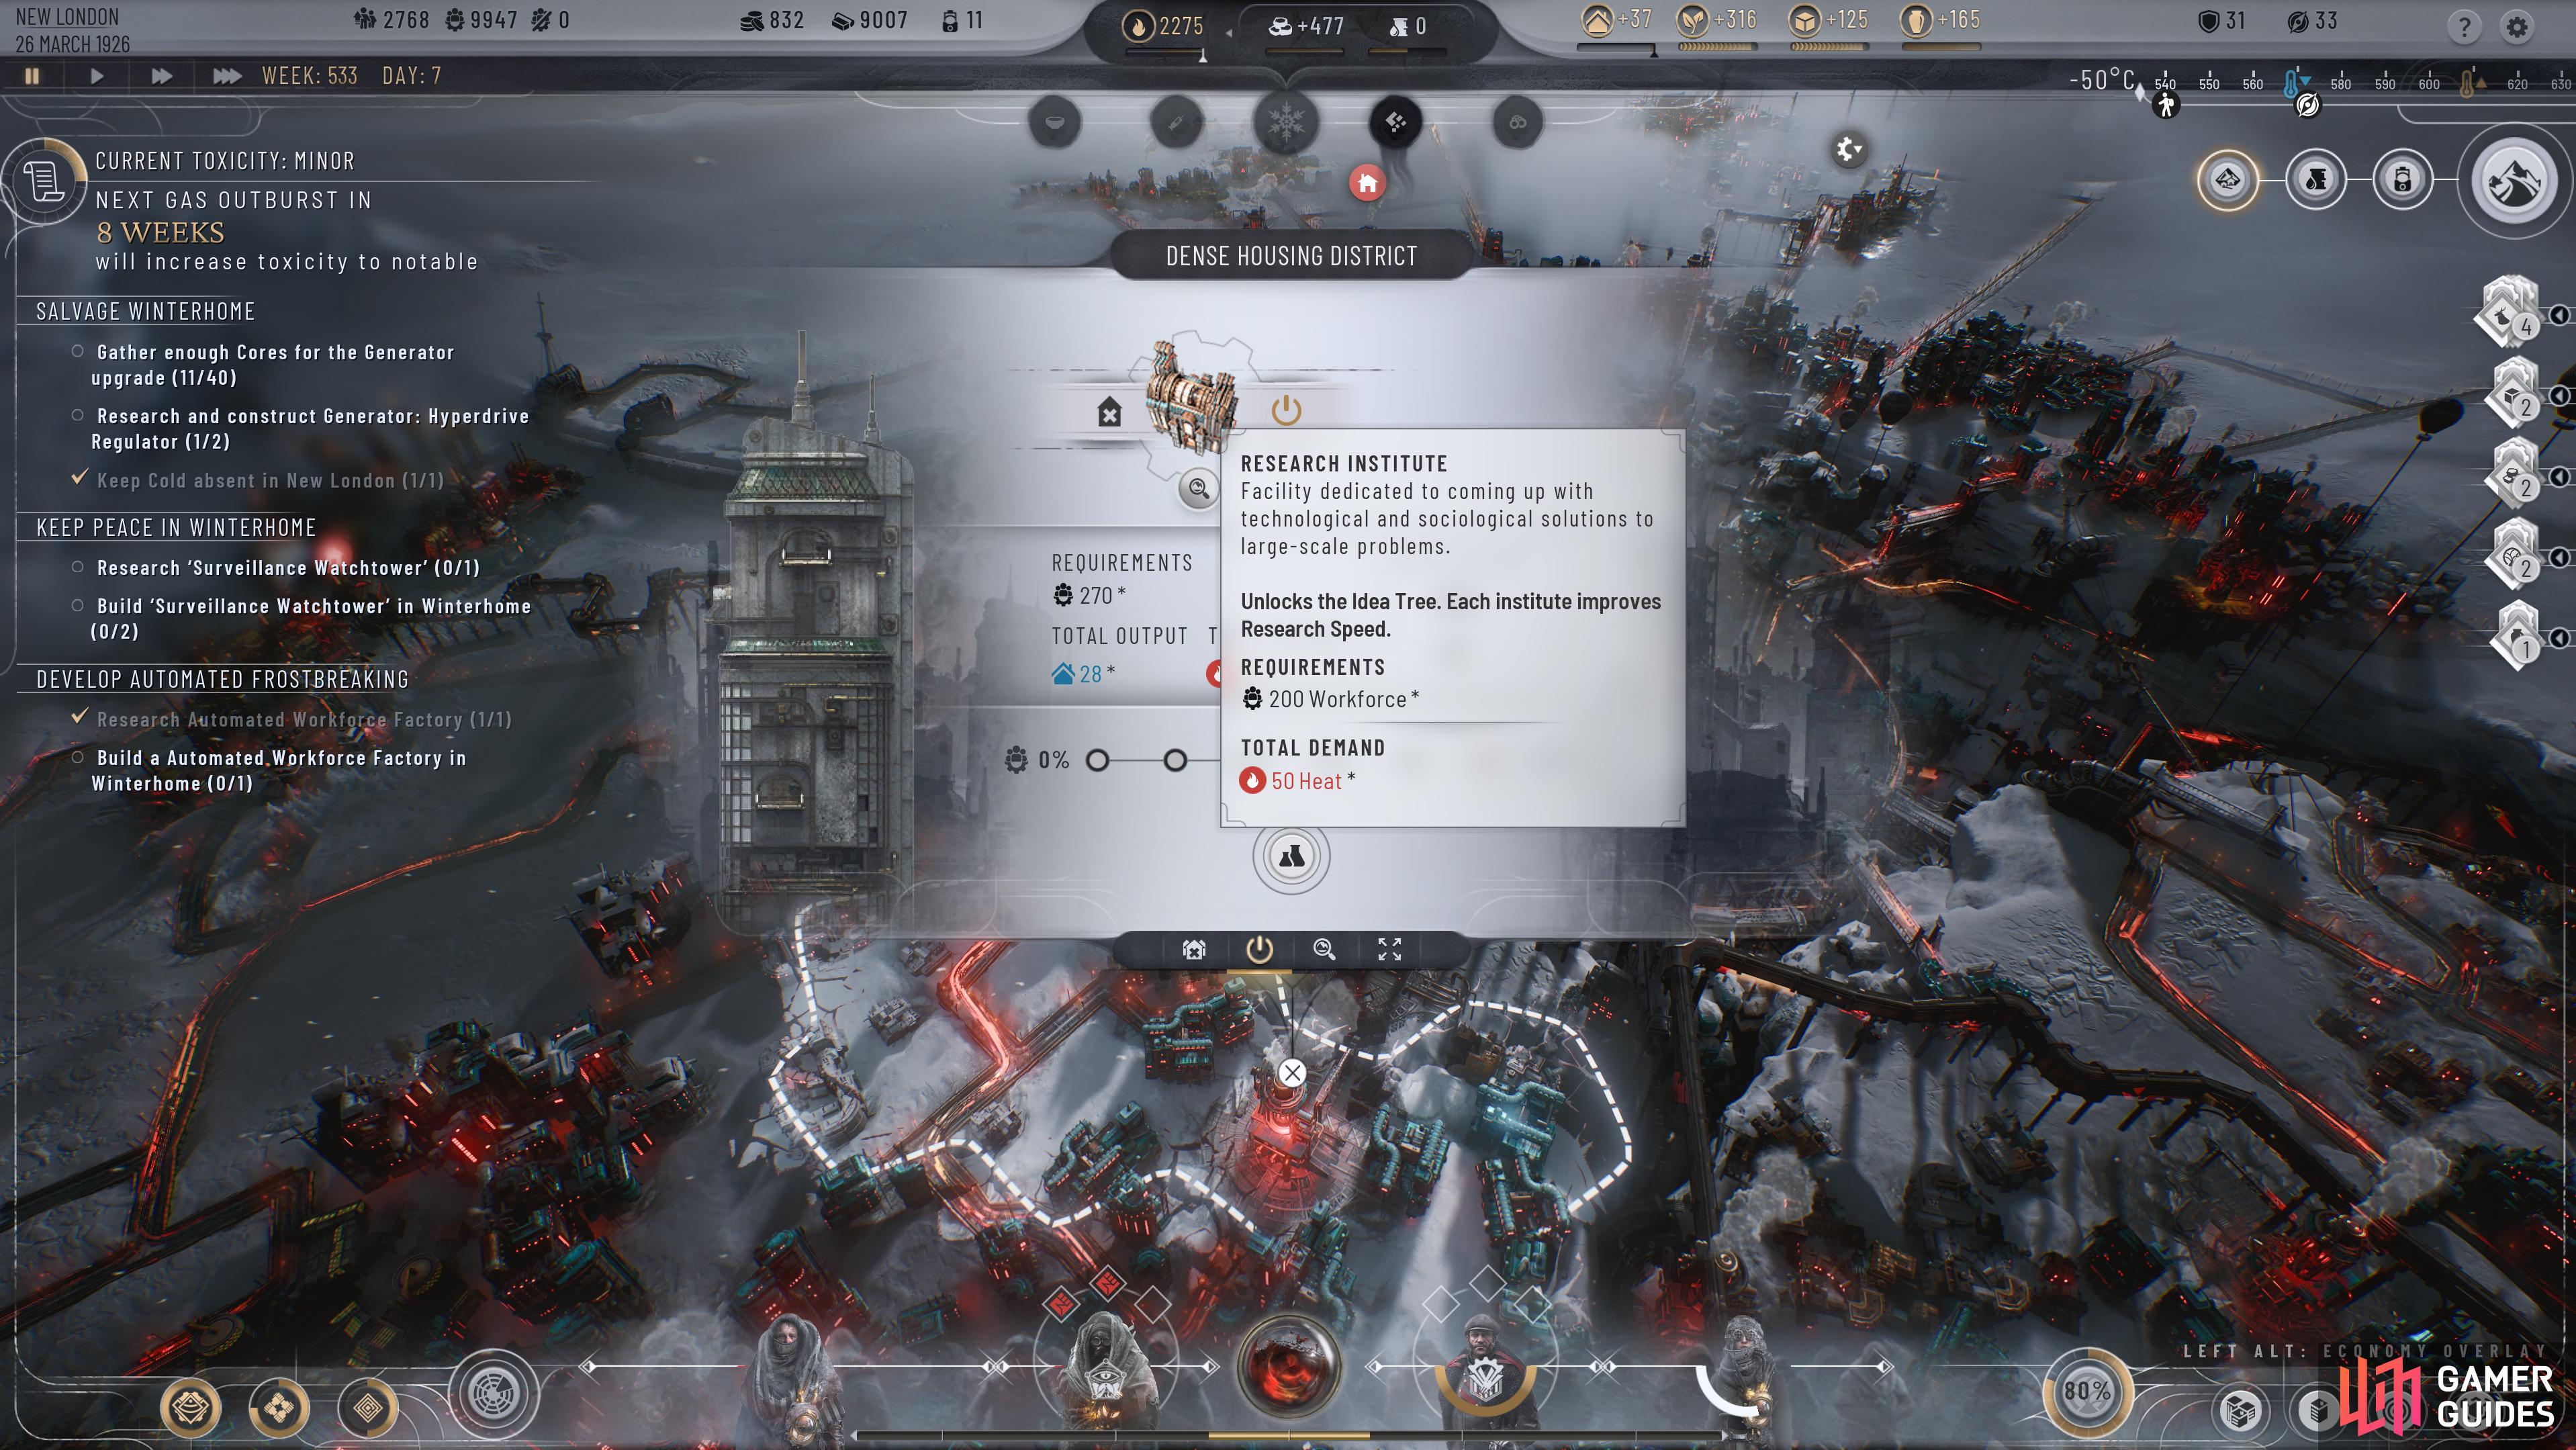Click the materials +125 resource indicator
The image size is (2576, 1450).
(x=1828, y=20)
